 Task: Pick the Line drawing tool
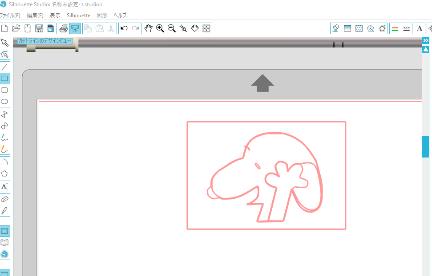pos(5,67)
